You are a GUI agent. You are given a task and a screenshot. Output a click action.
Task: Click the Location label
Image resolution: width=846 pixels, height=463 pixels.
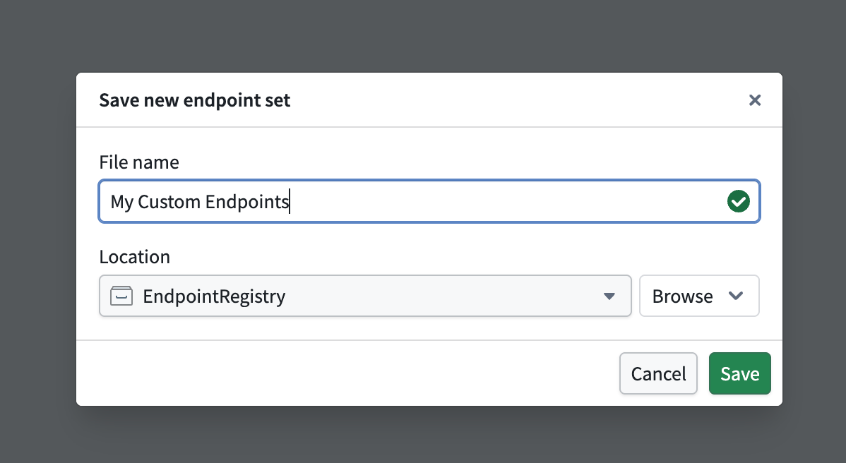[134, 256]
